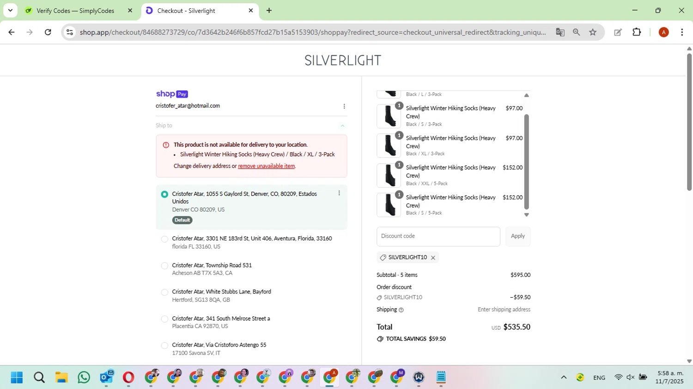The width and height of the screenshot is (693, 389).
Task: Click the muted volume icon
Action: coord(630,377)
